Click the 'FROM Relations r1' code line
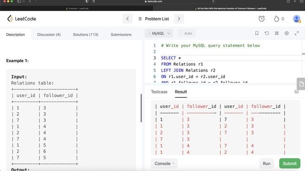305x171 pixels. 182,64
